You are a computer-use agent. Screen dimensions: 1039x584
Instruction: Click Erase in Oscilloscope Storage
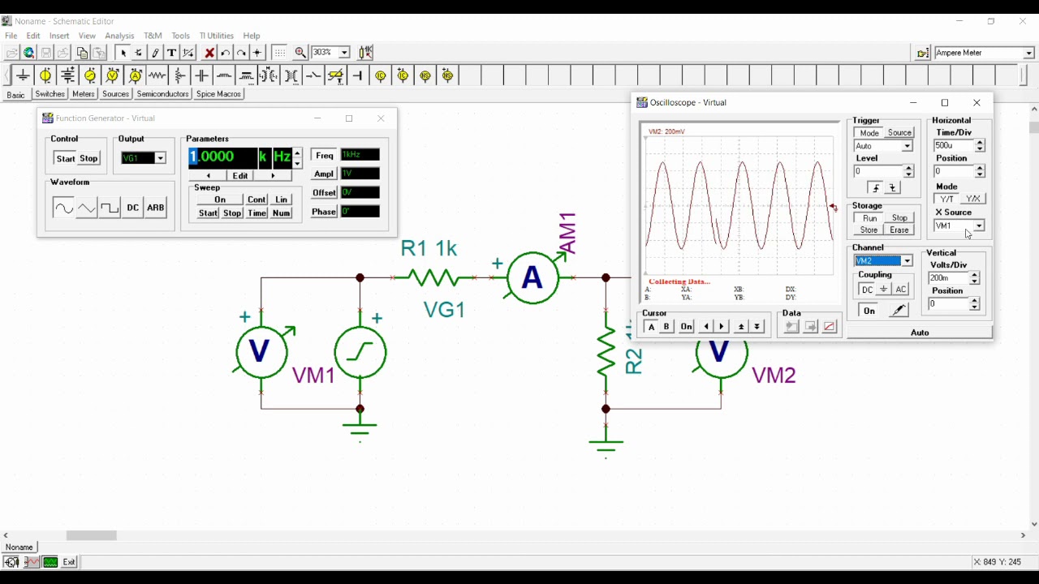[899, 230]
